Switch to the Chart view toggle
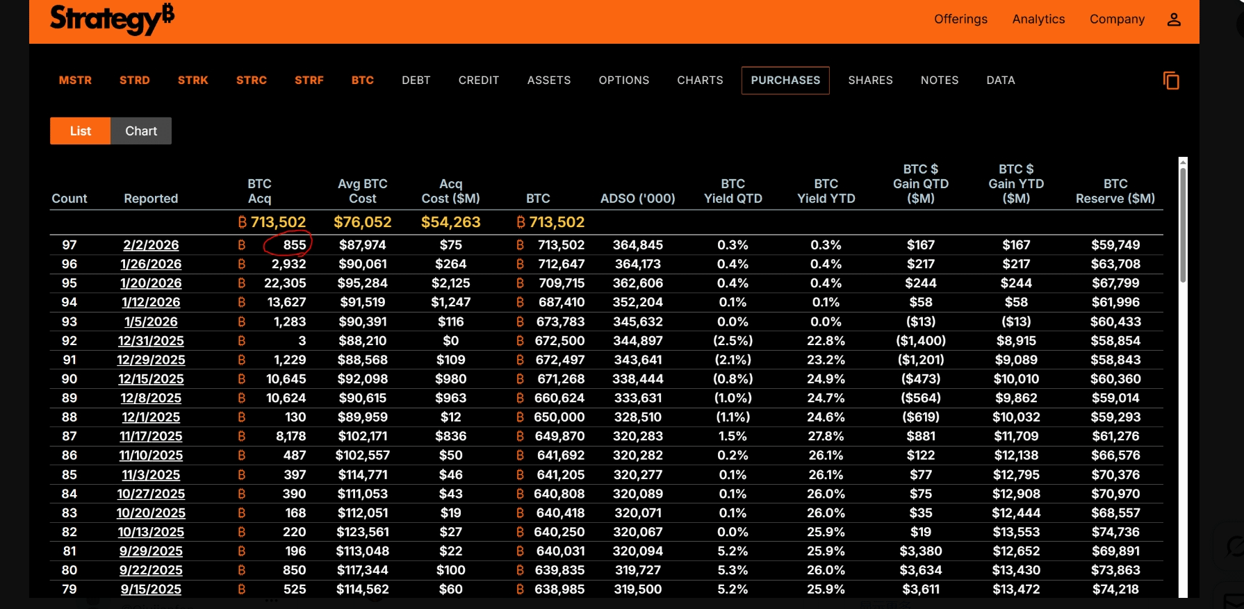 [141, 131]
